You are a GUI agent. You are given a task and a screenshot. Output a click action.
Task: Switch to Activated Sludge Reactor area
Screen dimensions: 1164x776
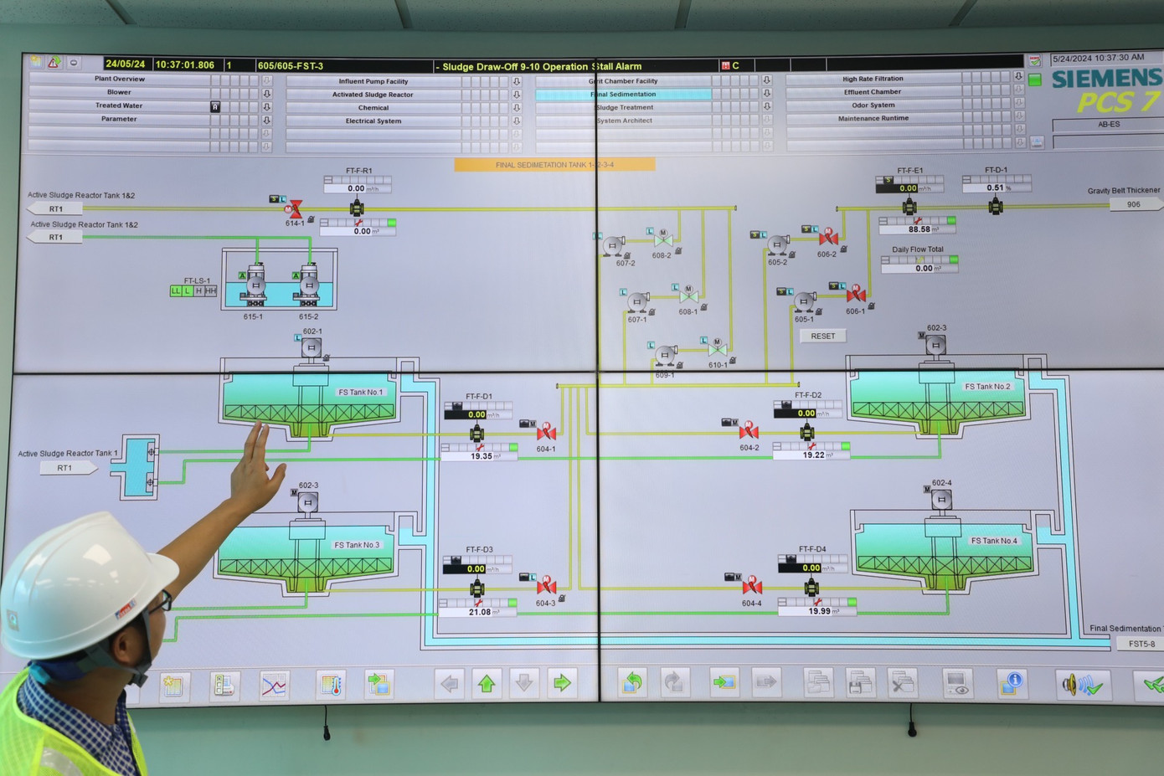[373, 95]
